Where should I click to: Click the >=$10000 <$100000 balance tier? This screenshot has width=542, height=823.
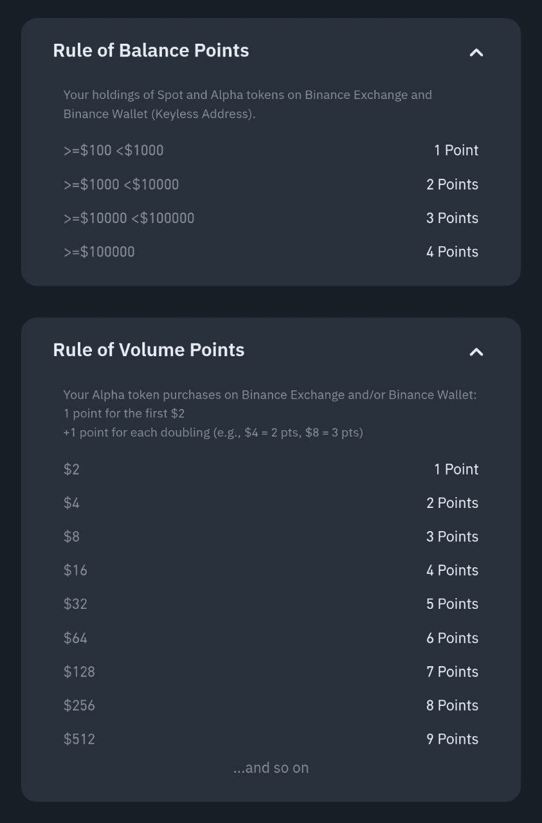(129, 218)
